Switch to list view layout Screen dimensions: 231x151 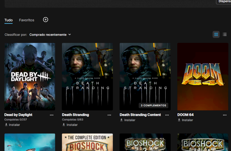[225, 35]
